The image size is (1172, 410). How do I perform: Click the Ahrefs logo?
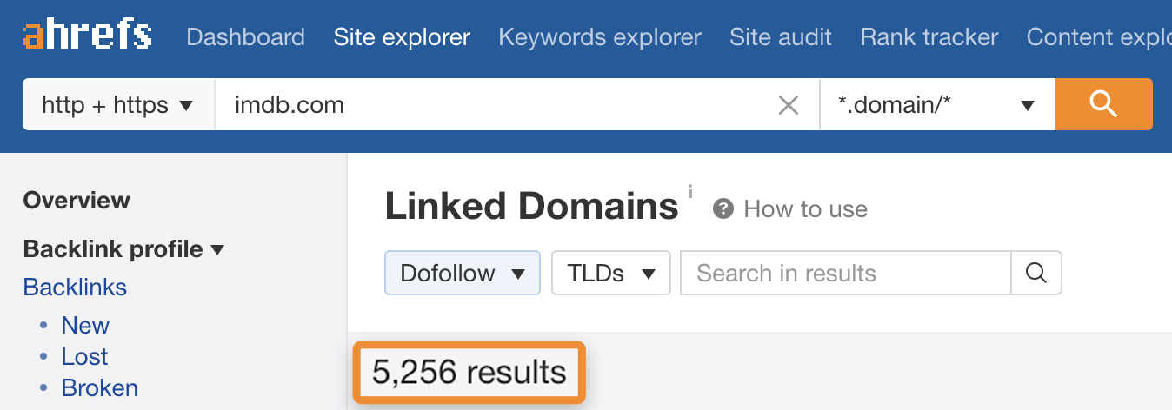pos(87,36)
